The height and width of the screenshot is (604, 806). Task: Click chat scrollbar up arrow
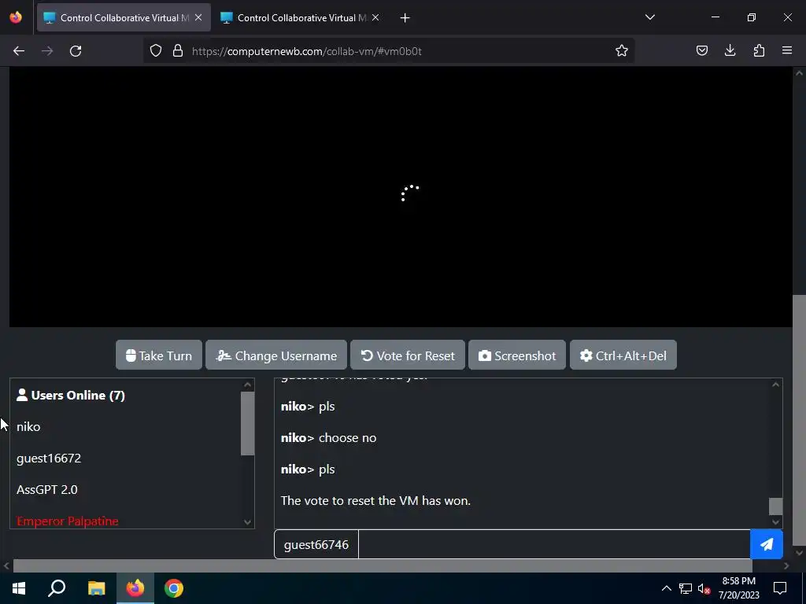tap(775, 385)
